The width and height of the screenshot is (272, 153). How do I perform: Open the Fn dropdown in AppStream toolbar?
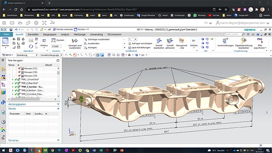tap(208, 23)
